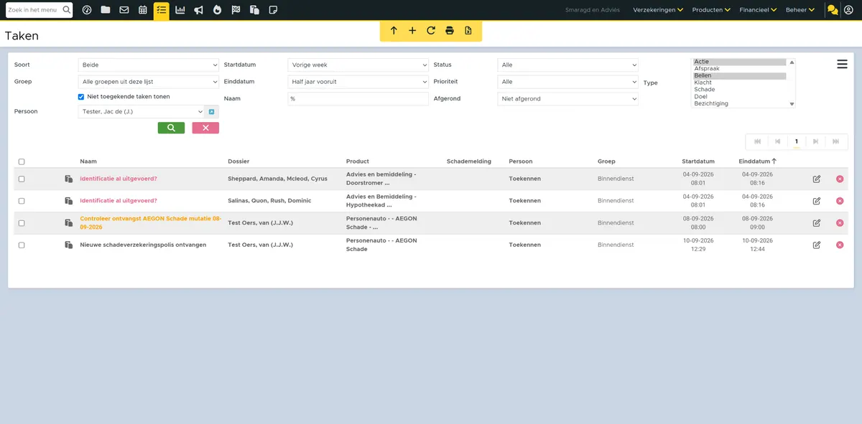Add a new task with plus icon

[412, 31]
